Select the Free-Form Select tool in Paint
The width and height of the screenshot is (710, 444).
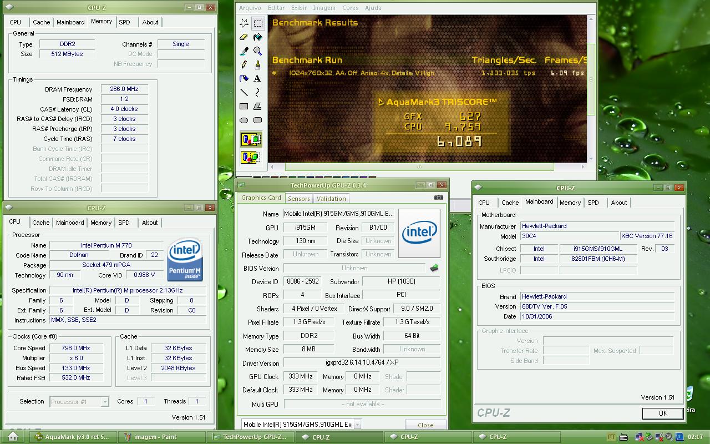point(244,23)
